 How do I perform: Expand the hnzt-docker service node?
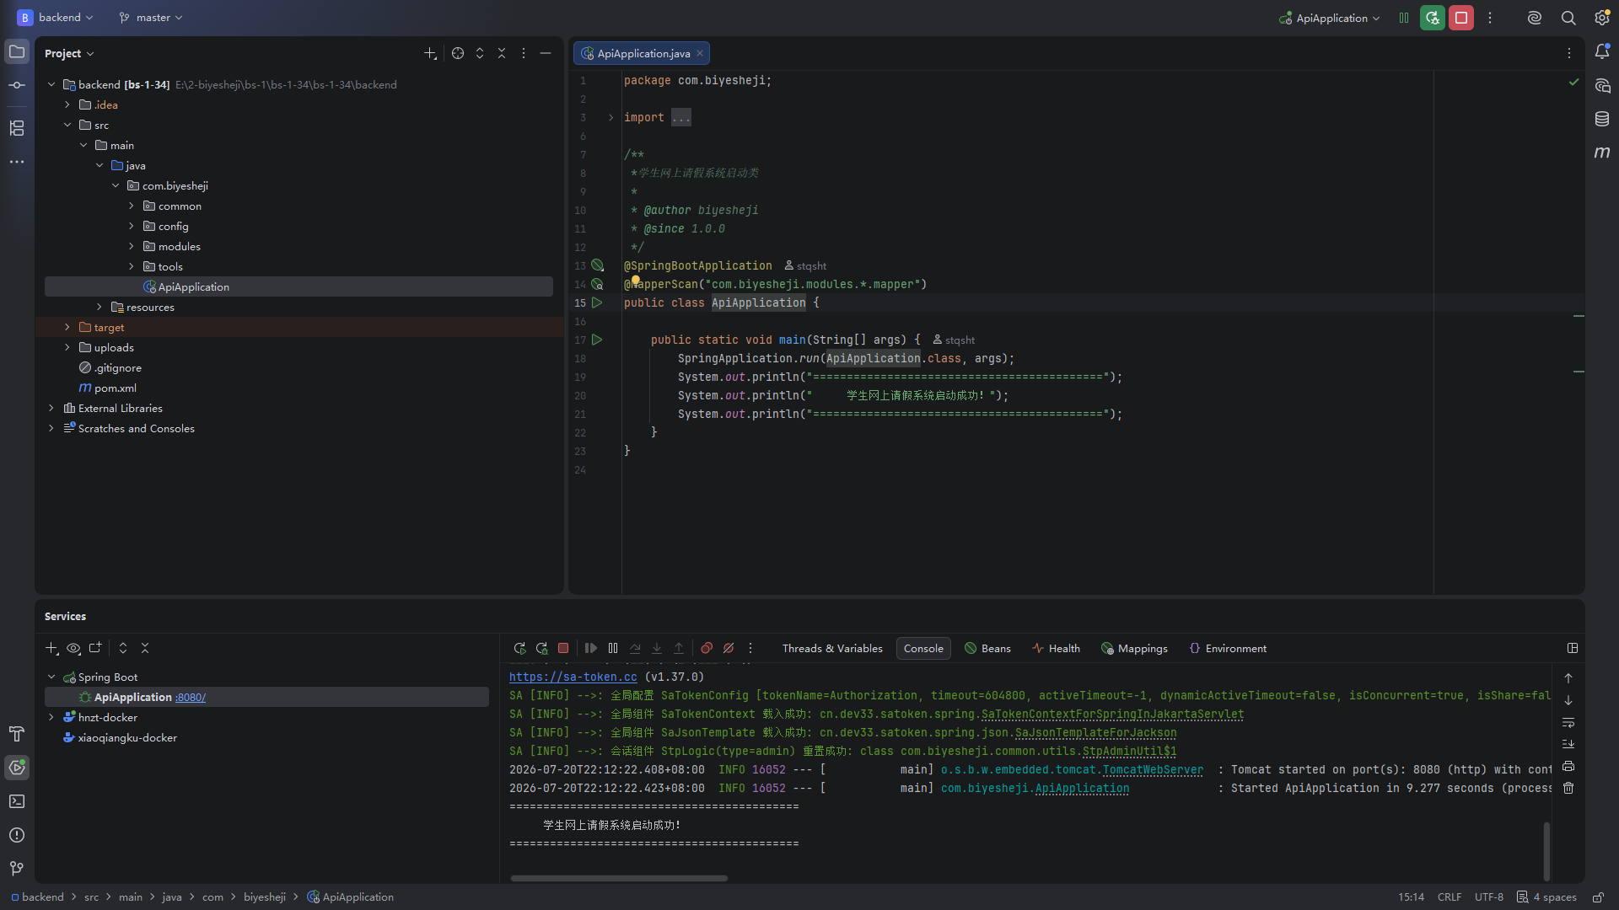(51, 717)
